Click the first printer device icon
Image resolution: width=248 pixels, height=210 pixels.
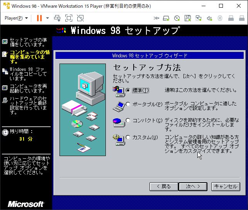point(231,18)
